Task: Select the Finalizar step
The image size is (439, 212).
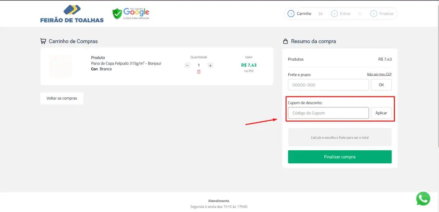Action: (x=382, y=13)
